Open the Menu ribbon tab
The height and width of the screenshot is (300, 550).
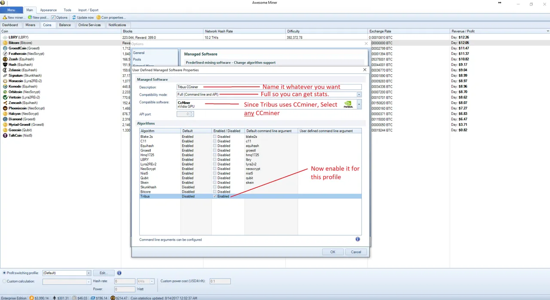(11, 10)
